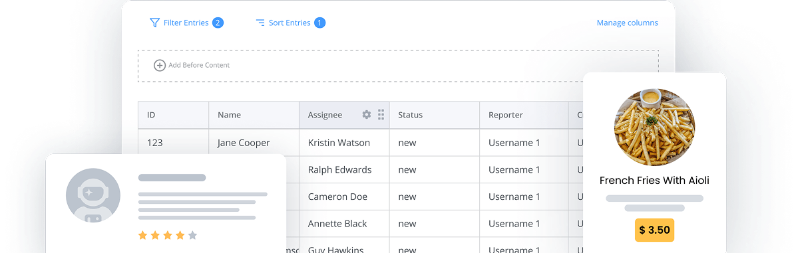
Task: Select the Add Before Content label
Action: [199, 65]
